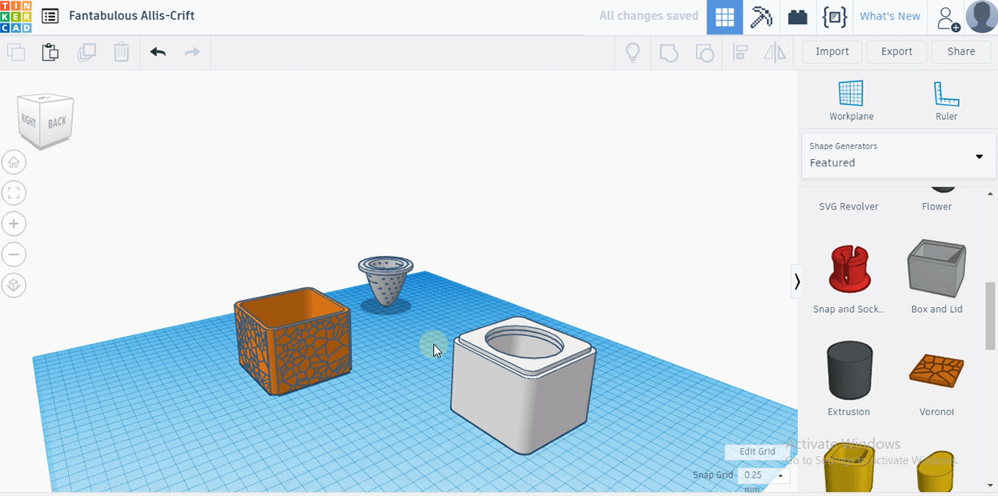The width and height of the screenshot is (998, 496).
Task: Open the designs list icon
Action: (50, 16)
